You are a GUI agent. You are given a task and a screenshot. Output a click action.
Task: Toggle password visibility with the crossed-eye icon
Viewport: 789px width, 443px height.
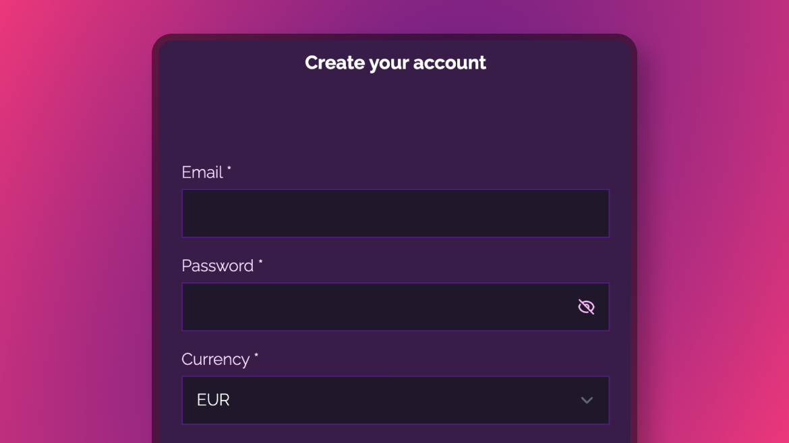tap(586, 307)
